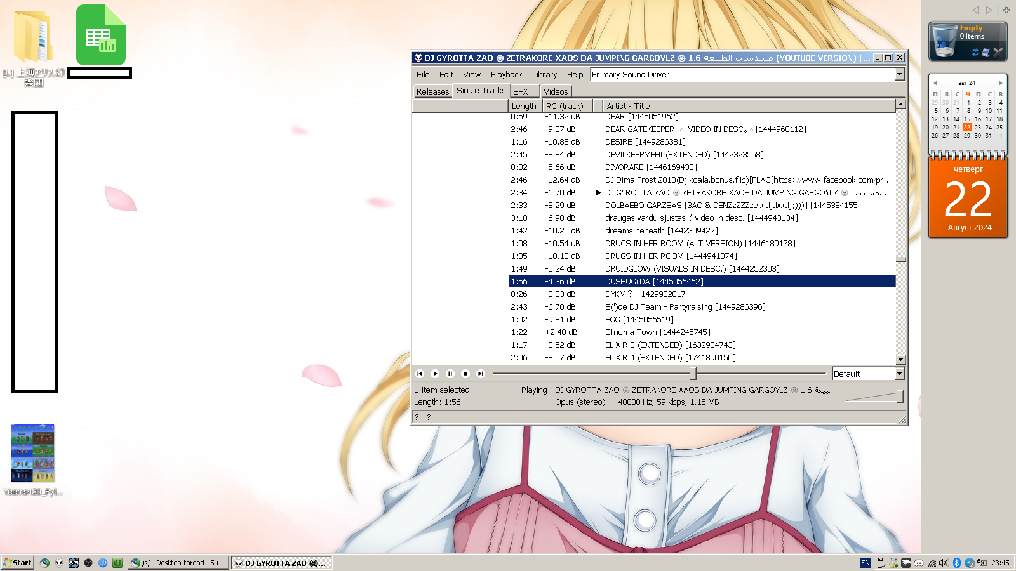This screenshot has height=571, width=1016.
Task: Launch the foobar2000 alien quick launch icon
Action: (59, 563)
